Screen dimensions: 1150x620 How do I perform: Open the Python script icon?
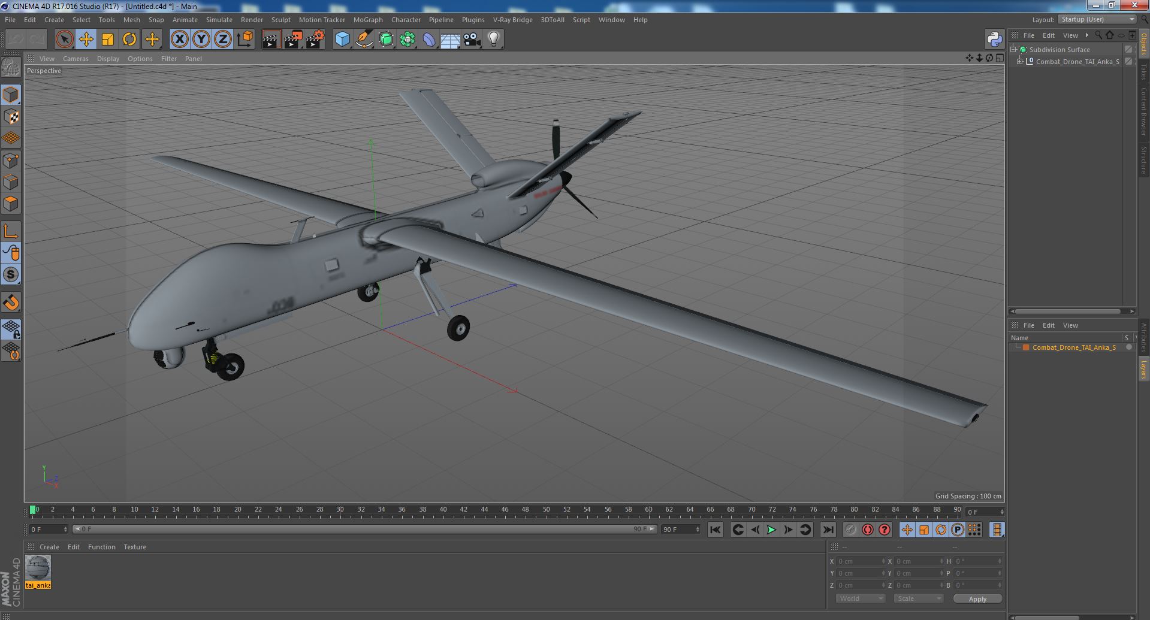(994, 40)
